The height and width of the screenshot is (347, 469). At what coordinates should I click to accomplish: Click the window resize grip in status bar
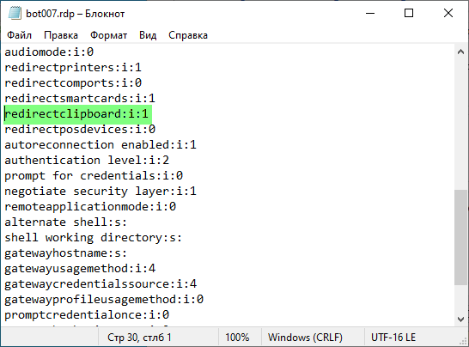click(464, 341)
